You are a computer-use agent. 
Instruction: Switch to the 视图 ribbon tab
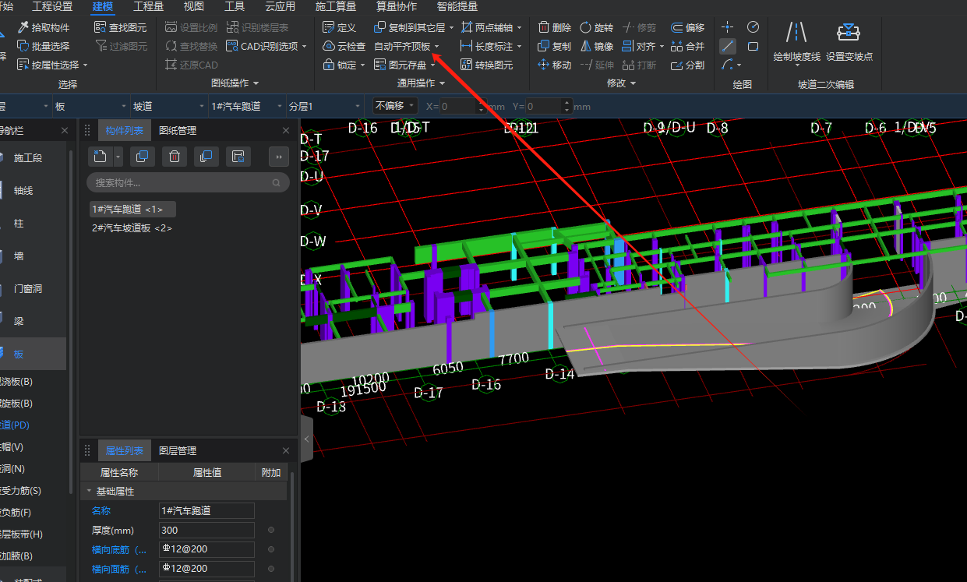(194, 6)
